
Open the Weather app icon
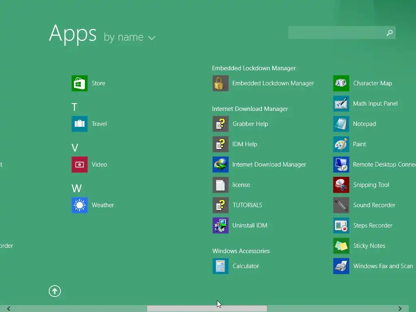[x=80, y=205]
